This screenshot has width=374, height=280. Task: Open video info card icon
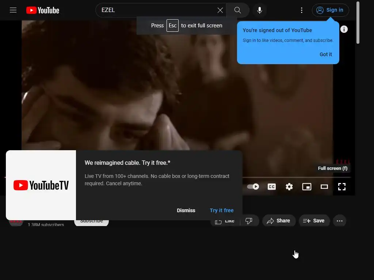[x=344, y=29]
